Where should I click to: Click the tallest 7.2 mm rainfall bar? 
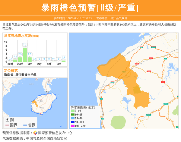point(25,55)
